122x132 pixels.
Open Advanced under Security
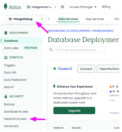[11, 126]
